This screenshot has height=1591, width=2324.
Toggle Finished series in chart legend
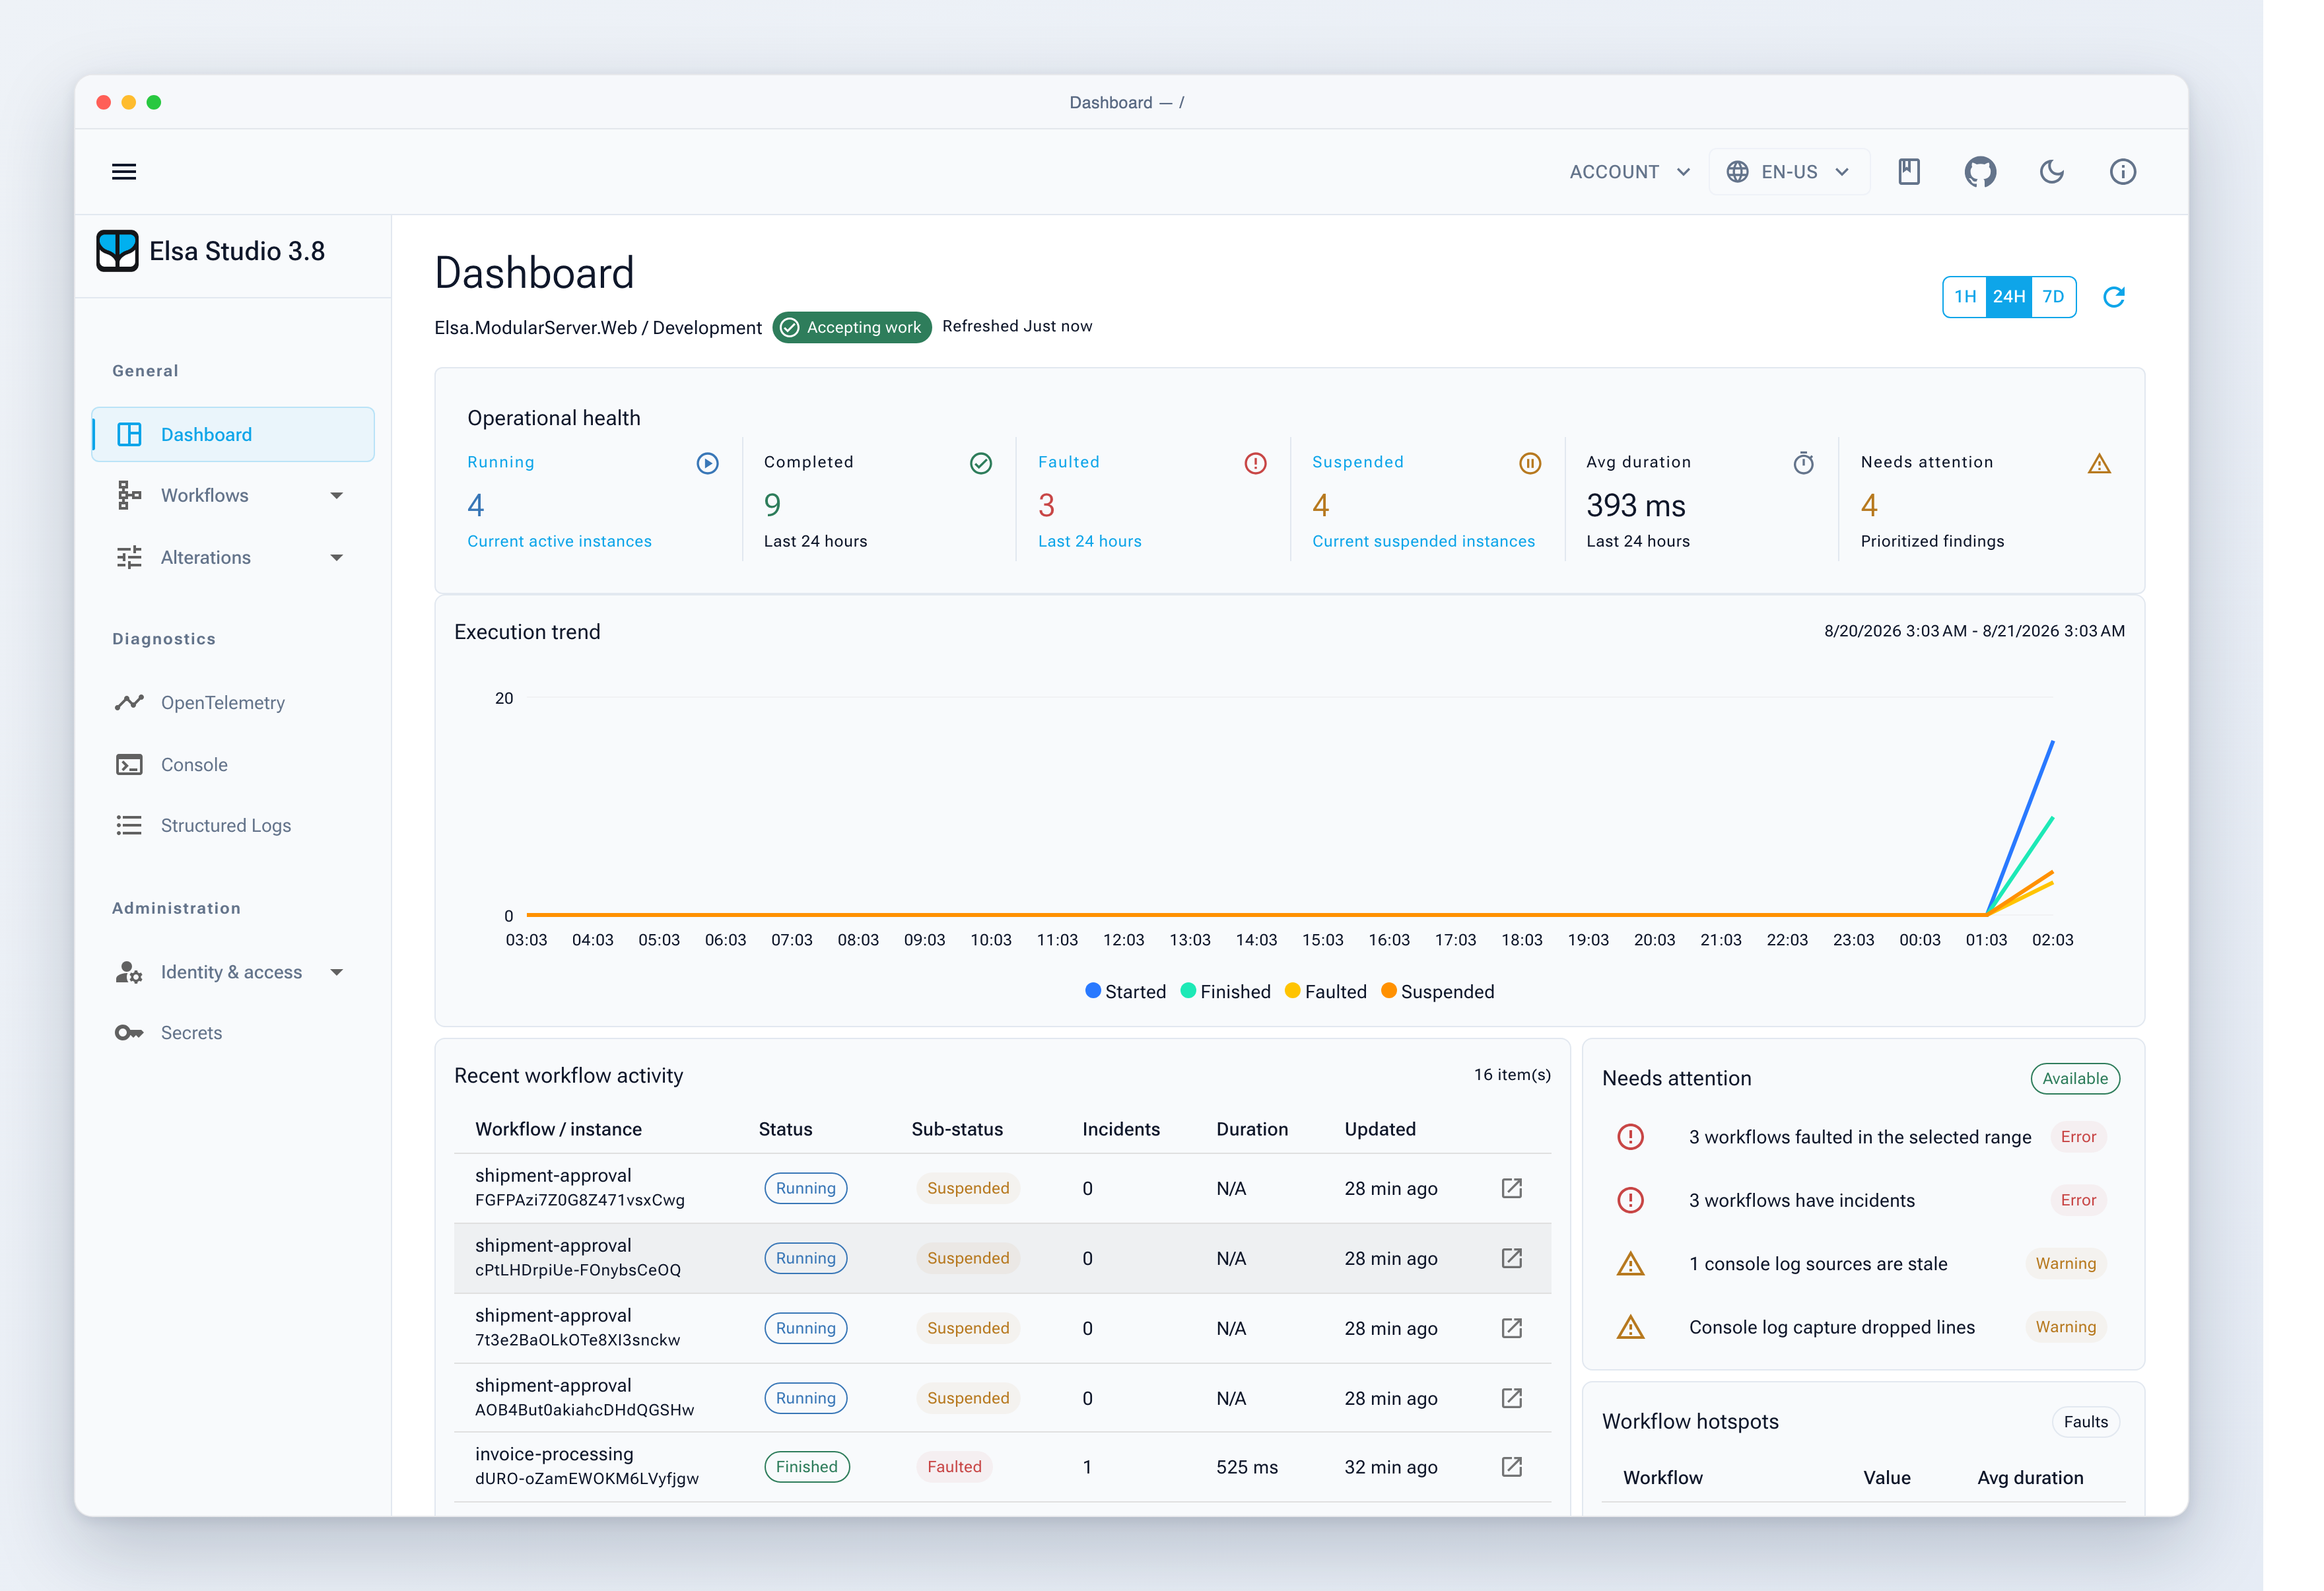click(x=1225, y=991)
